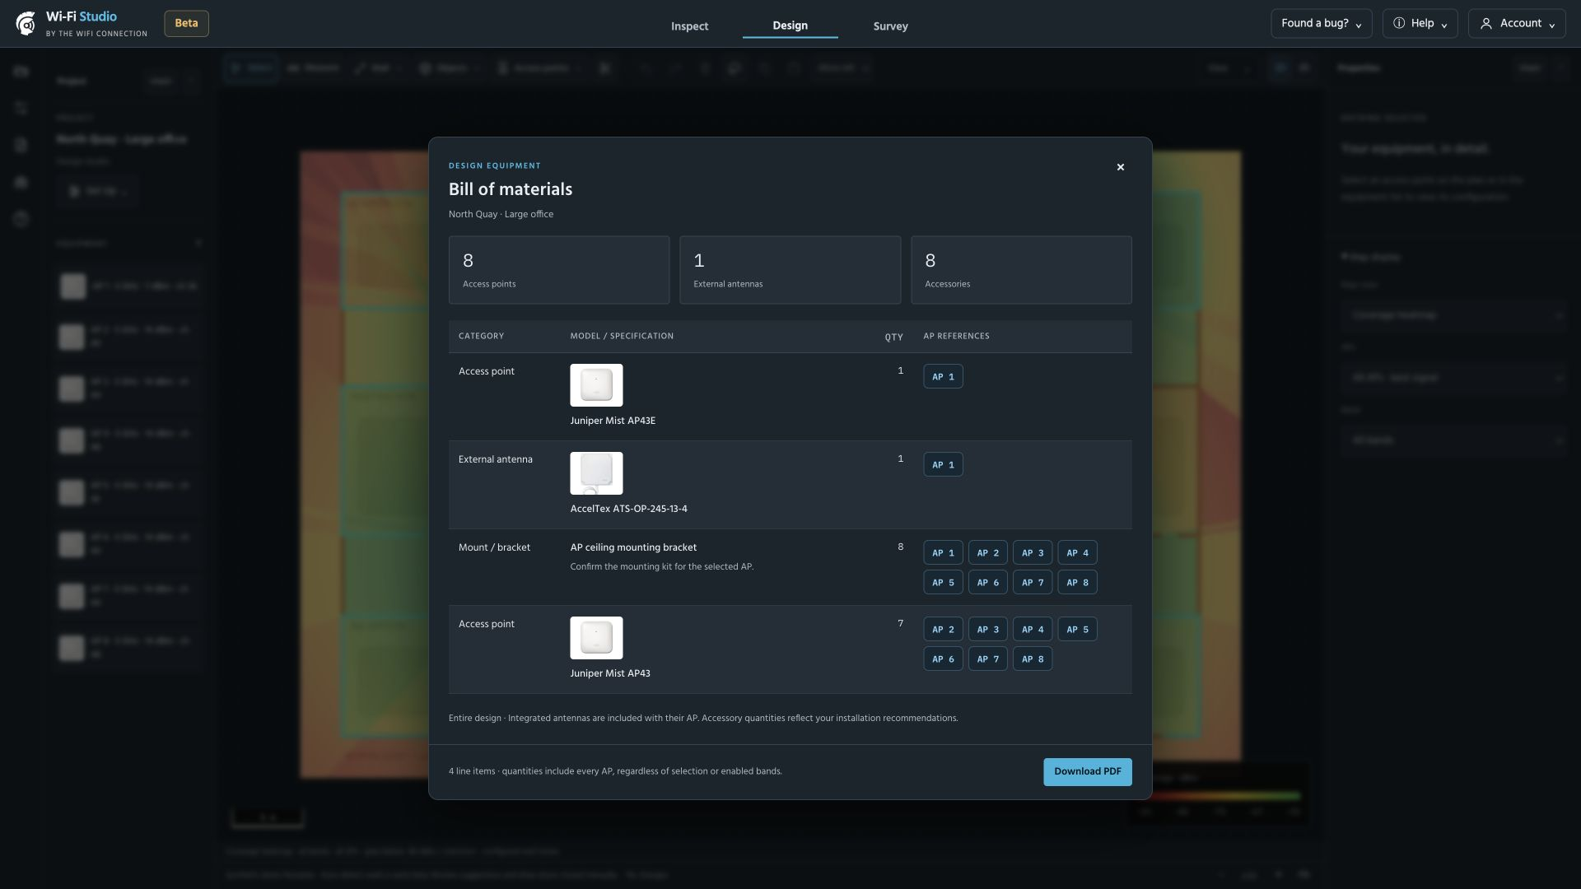1581x889 pixels.
Task: Click the Beta badge
Action: coord(186,24)
